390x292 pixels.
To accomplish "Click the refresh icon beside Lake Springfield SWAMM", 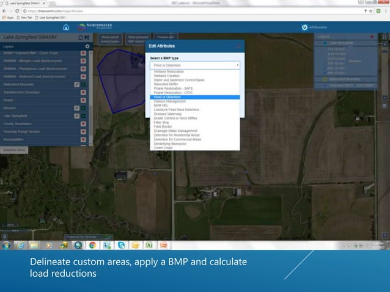I will pyautogui.click(x=81, y=37).
